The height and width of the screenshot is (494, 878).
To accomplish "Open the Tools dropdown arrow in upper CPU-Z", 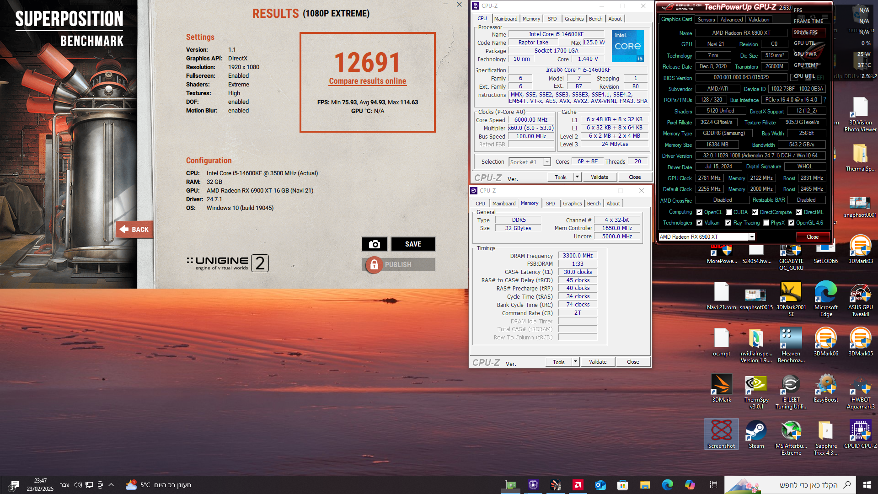I will (x=577, y=177).
